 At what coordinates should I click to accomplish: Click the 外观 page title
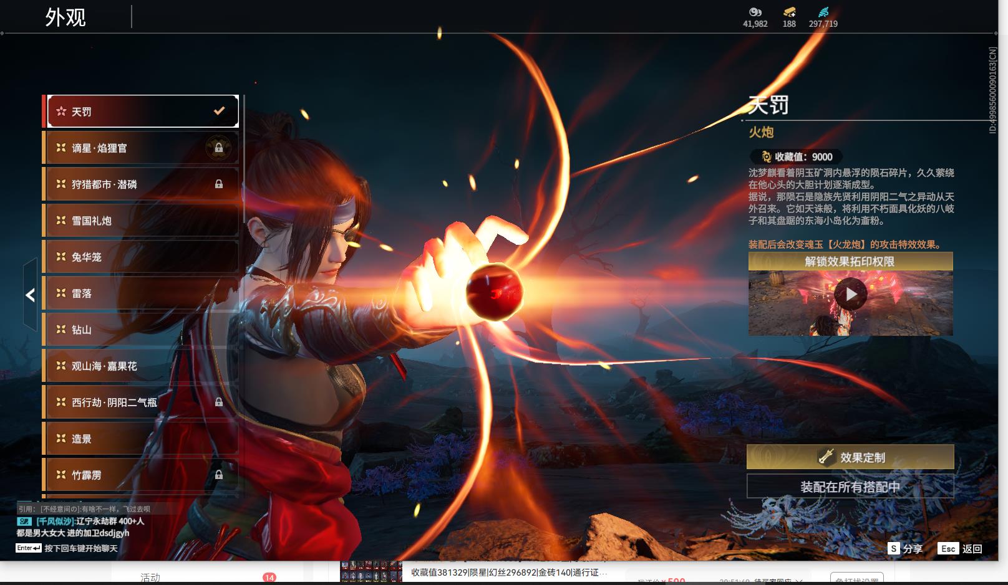coord(65,17)
